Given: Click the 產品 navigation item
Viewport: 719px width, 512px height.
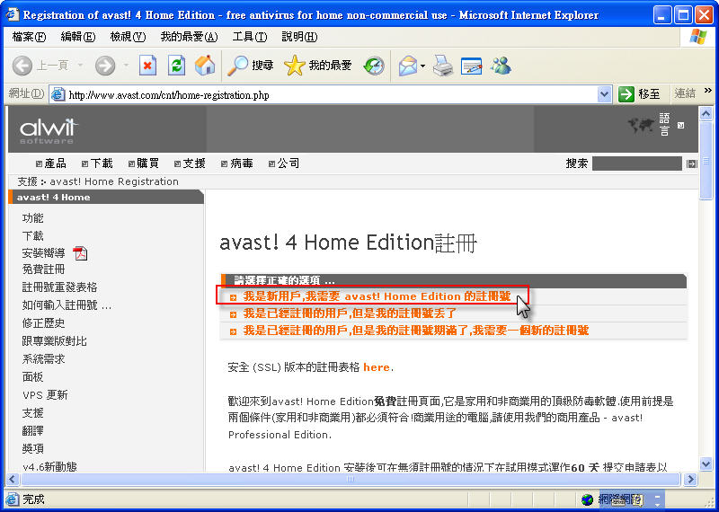Looking at the screenshot, I should (51, 163).
